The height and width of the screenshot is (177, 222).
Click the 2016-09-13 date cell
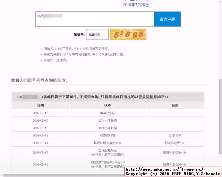pos(41,136)
